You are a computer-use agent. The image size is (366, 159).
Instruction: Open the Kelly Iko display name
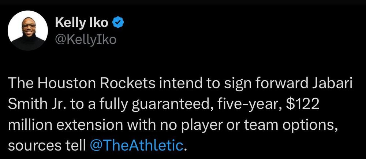[82, 23]
